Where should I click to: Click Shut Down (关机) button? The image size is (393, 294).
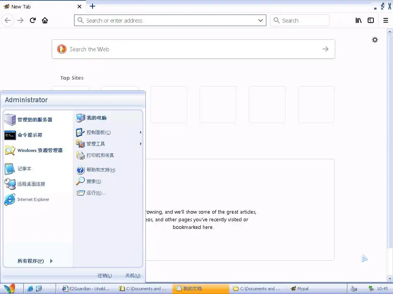coord(132,276)
